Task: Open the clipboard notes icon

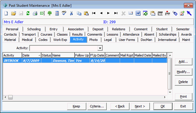Action: 153,13
